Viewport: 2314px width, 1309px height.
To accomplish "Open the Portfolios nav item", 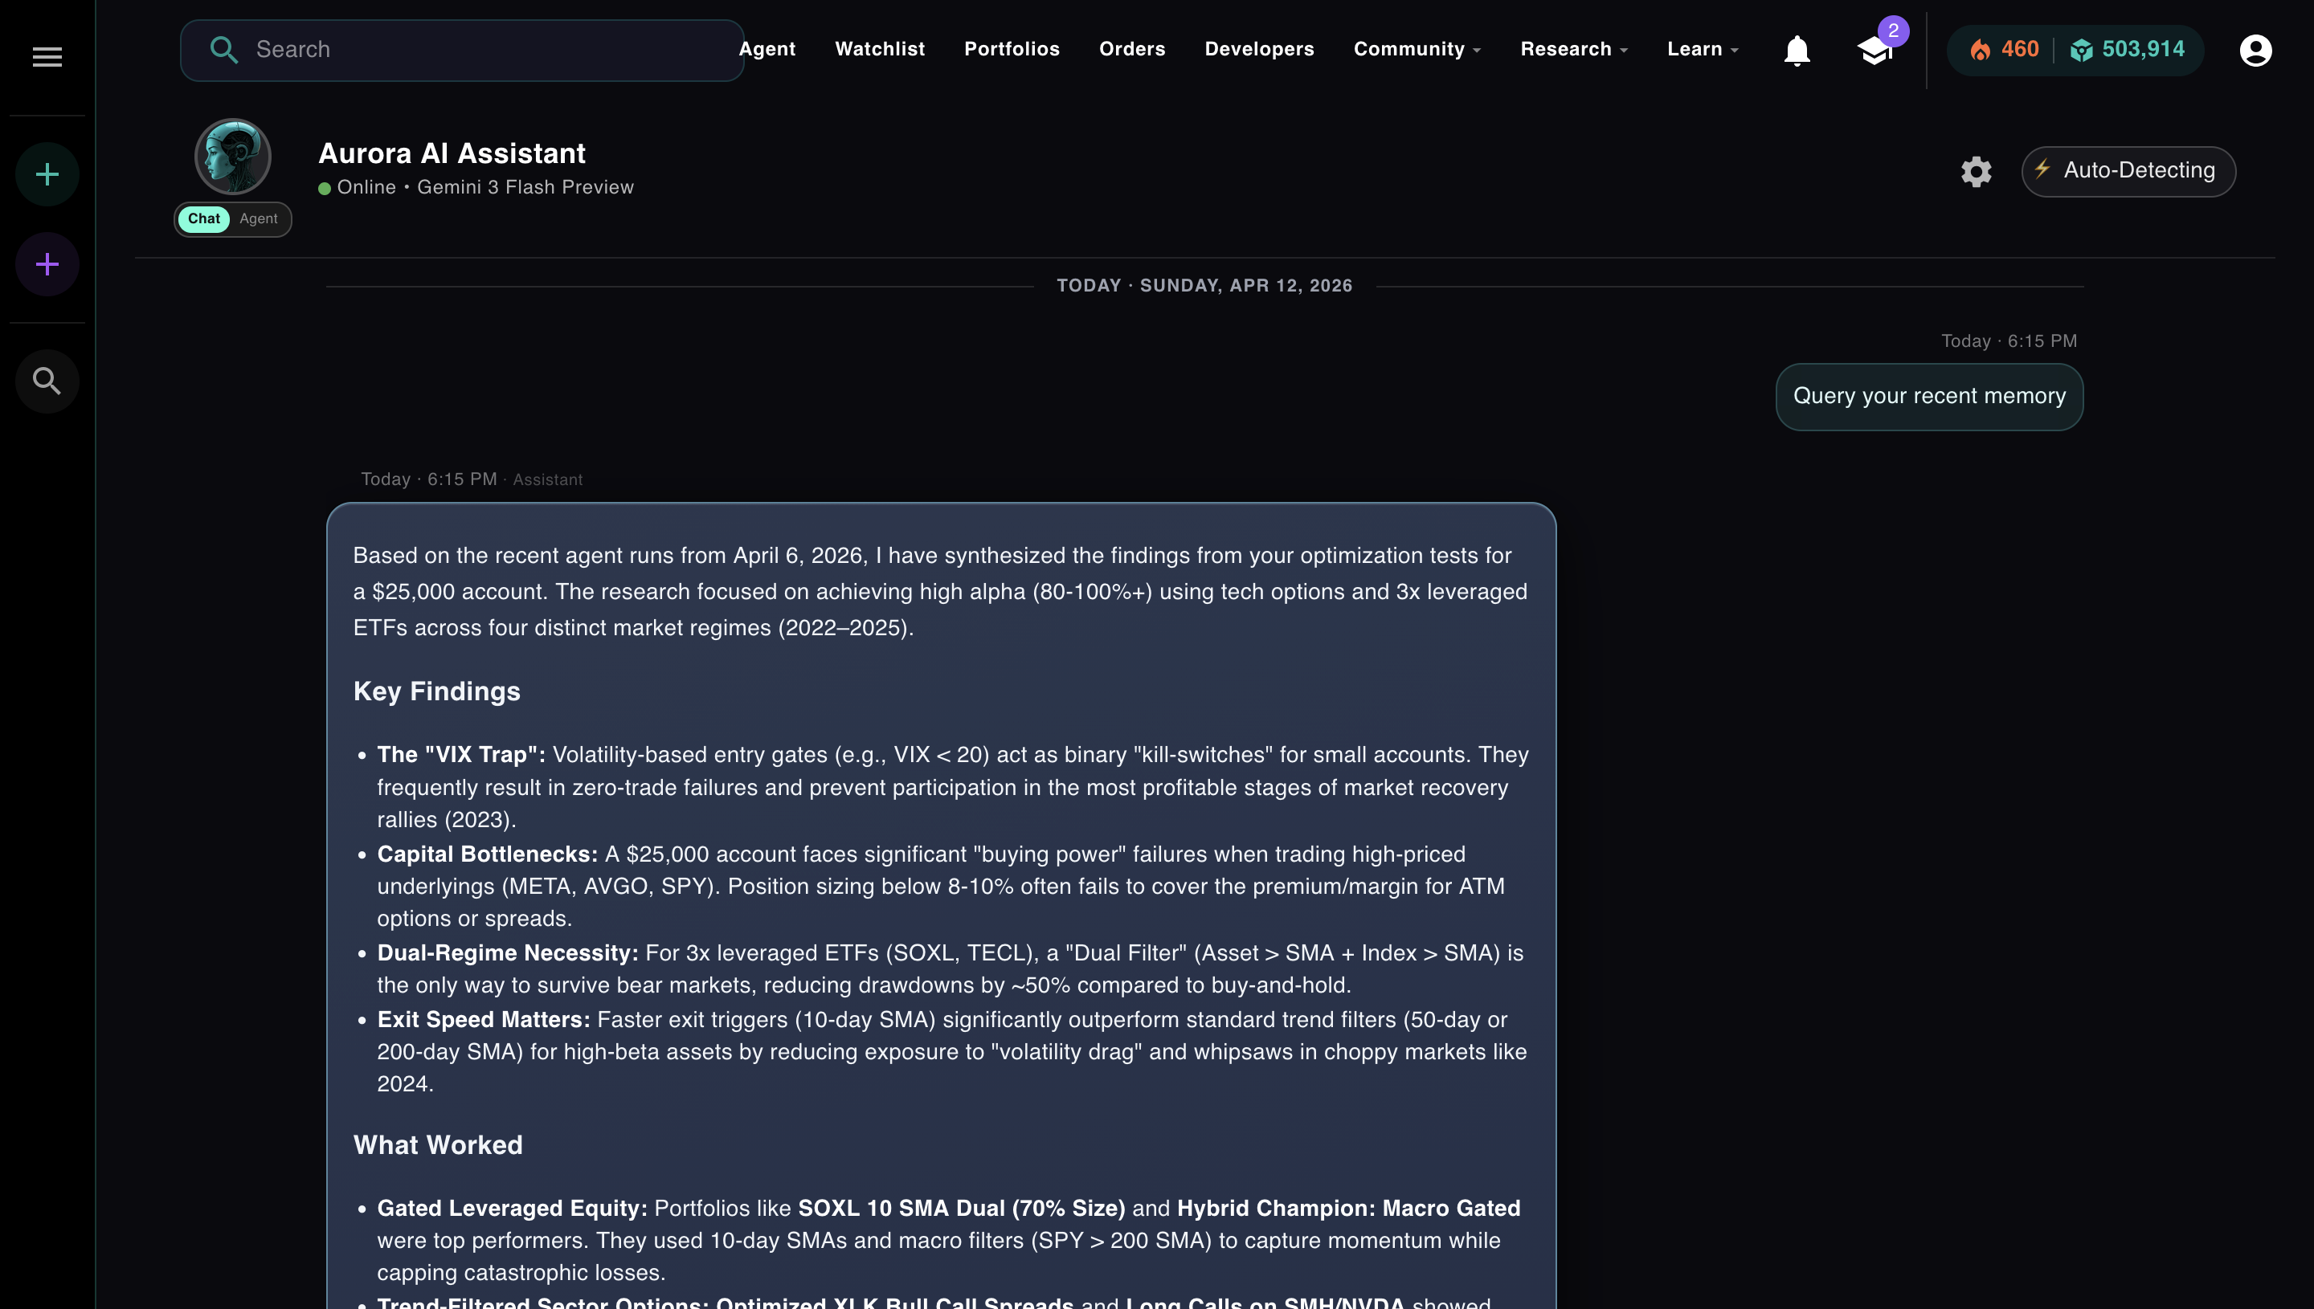I will [x=1011, y=50].
